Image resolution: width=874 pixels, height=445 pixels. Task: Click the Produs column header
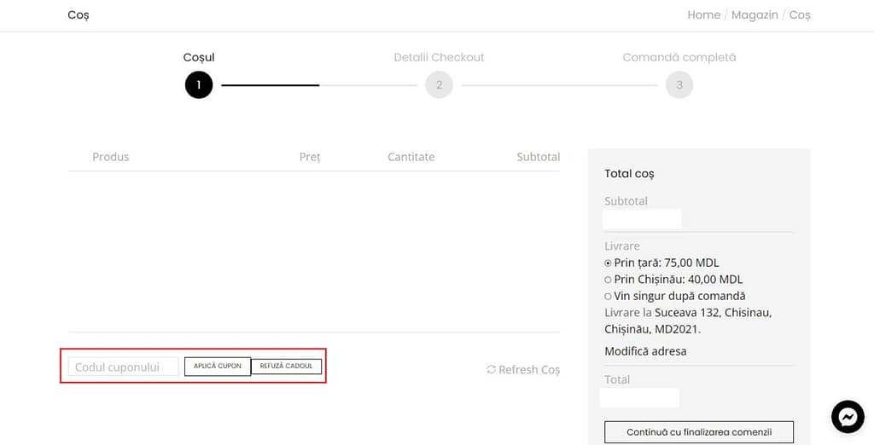point(111,157)
